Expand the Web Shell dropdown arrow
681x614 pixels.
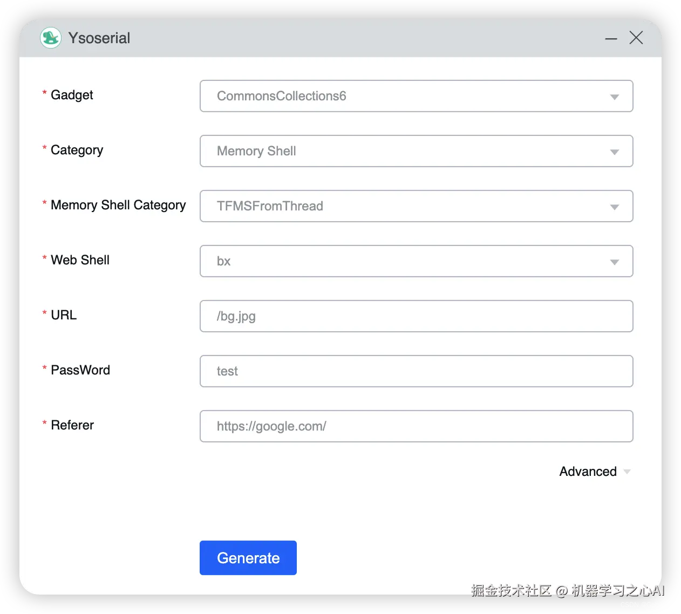(x=614, y=262)
